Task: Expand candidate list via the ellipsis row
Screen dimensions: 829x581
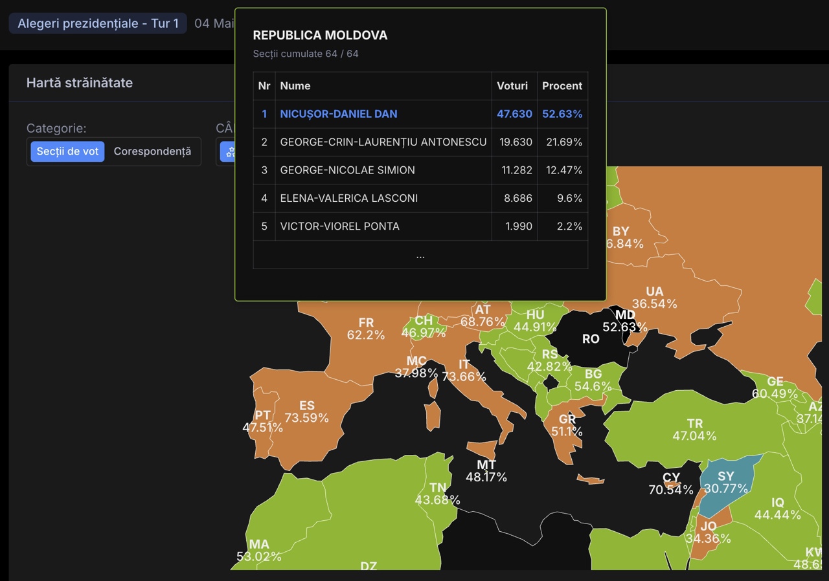Action: 420,255
